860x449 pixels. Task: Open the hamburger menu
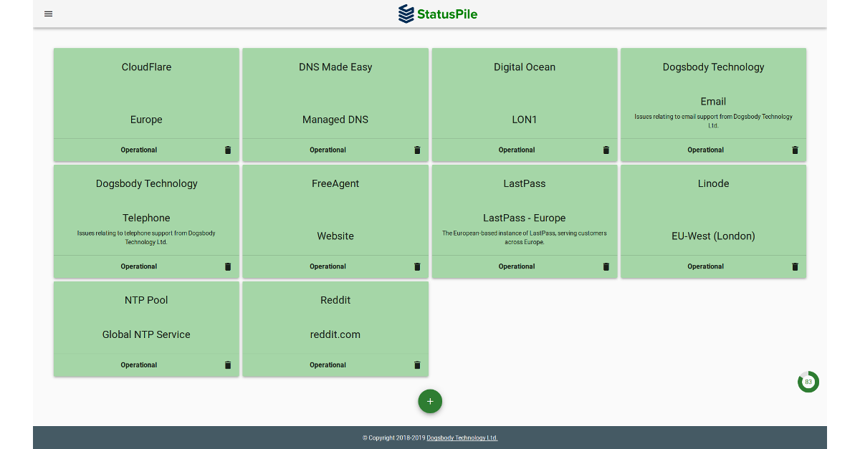[x=48, y=14]
